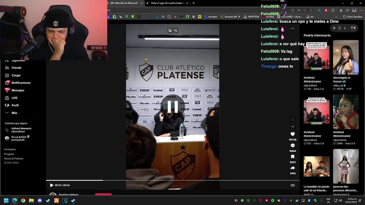Open the Excel bookmark icon in favorites bar
365x205 pixels.
(187, 17)
